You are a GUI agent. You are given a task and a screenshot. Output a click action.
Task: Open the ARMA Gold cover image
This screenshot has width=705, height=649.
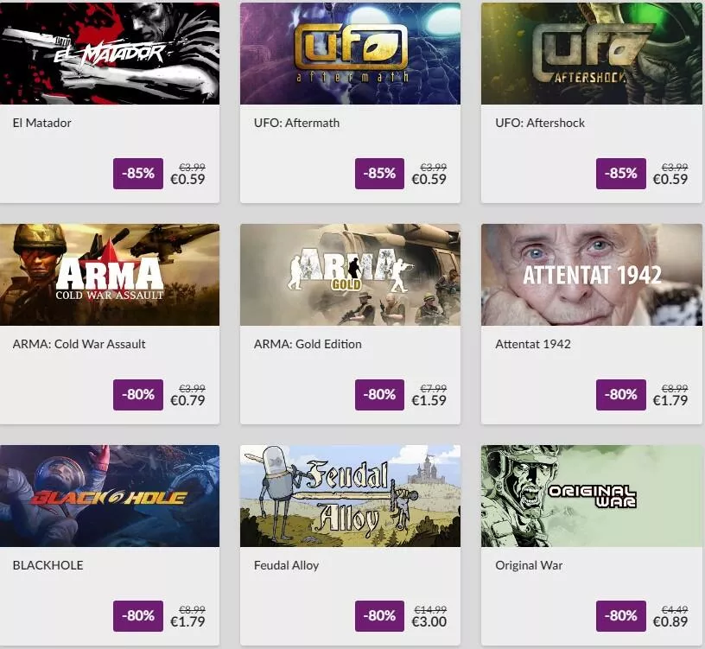(350, 275)
